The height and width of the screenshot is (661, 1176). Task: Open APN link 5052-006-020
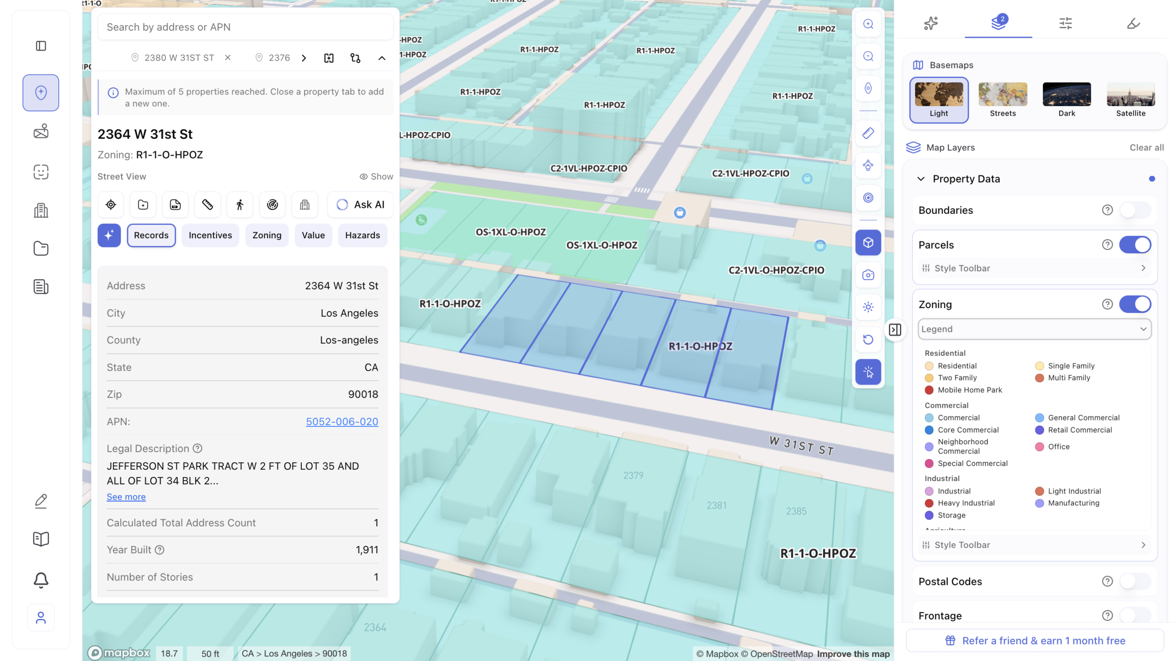pyautogui.click(x=342, y=421)
